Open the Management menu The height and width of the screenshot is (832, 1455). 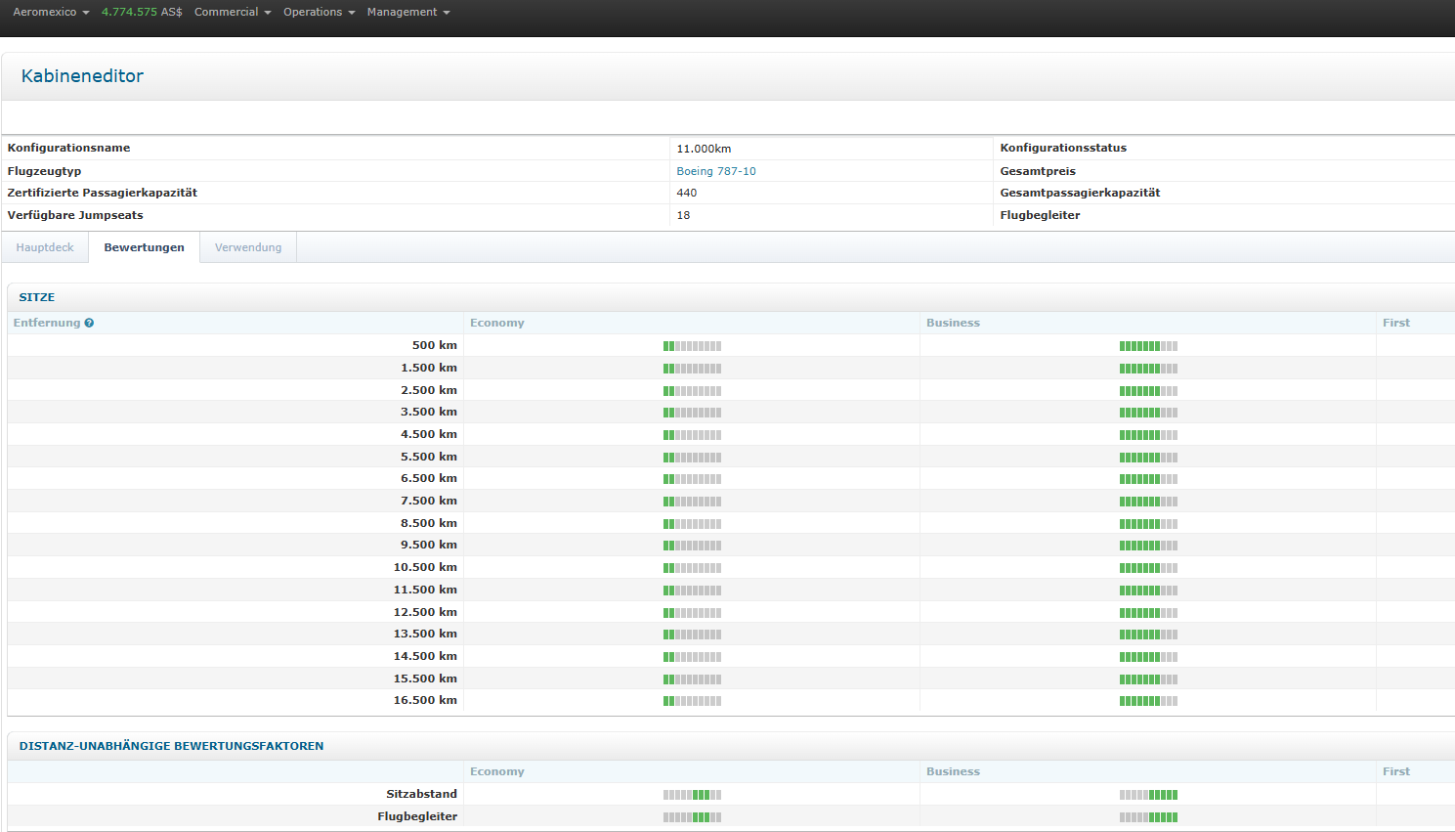coord(407,12)
